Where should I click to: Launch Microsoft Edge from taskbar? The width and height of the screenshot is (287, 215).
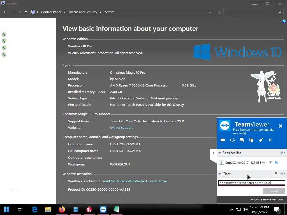[34, 209]
